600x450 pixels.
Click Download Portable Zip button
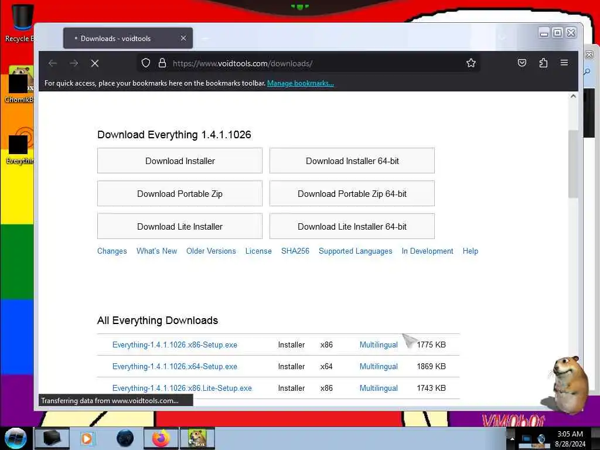coord(180,193)
